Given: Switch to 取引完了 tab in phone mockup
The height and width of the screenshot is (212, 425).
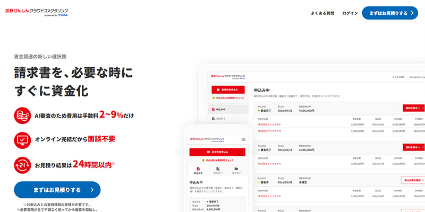Looking at the screenshot, I should (x=236, y=170).
